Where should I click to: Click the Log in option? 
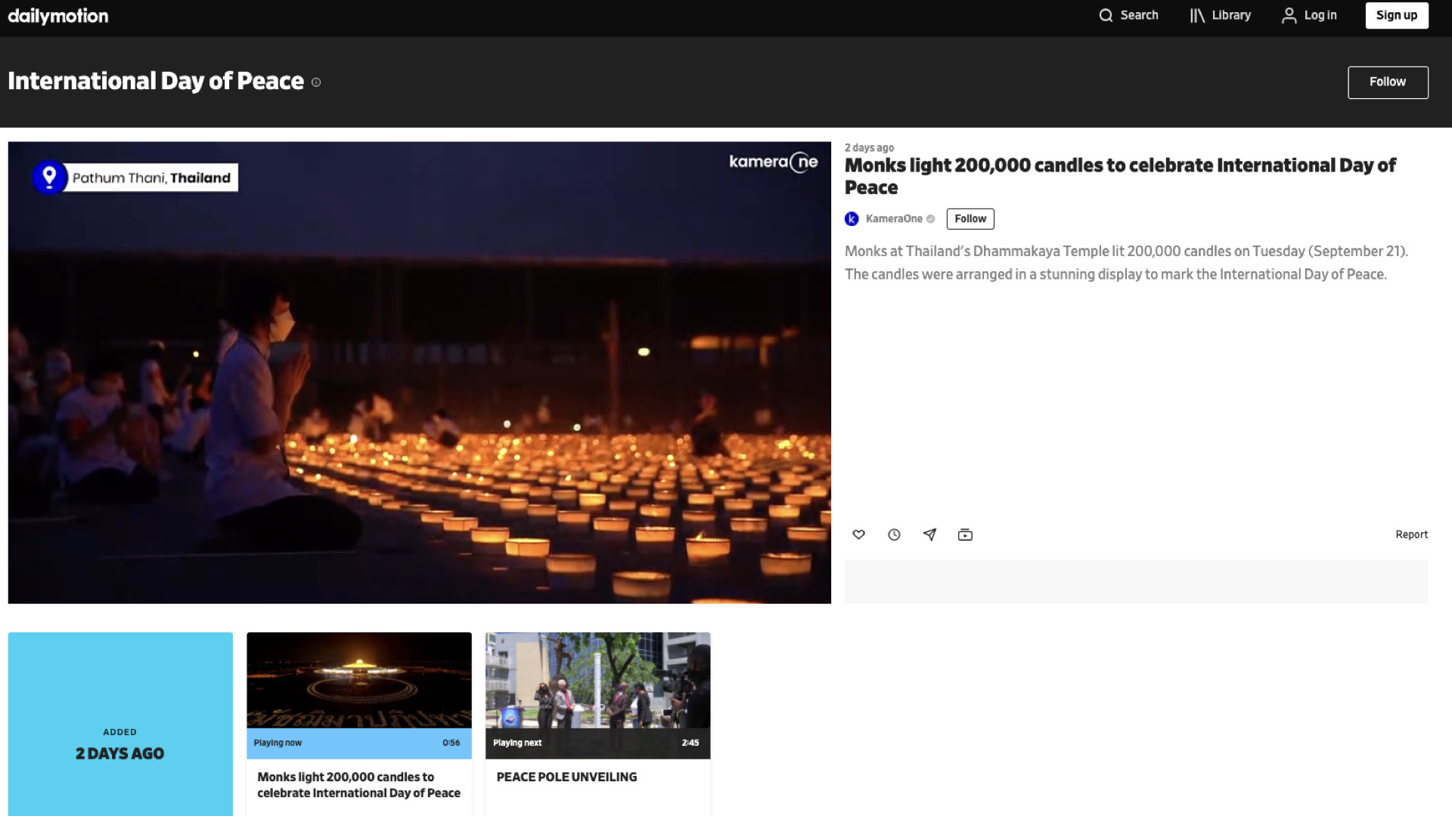1309,15
